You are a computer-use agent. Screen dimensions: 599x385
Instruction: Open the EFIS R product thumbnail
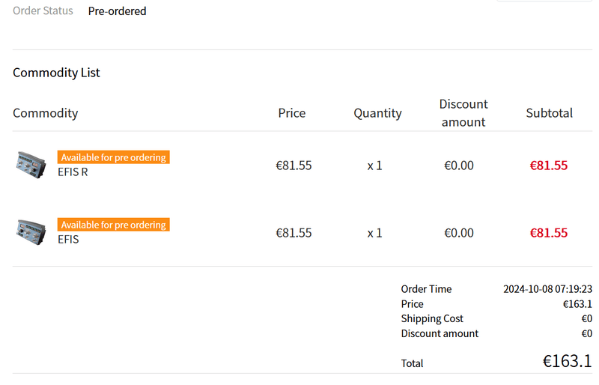point(31,165)
